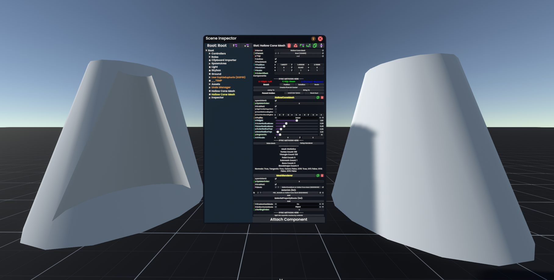Expand the Assets slot in the tree

pyautogui.click(x=210, y=84)
